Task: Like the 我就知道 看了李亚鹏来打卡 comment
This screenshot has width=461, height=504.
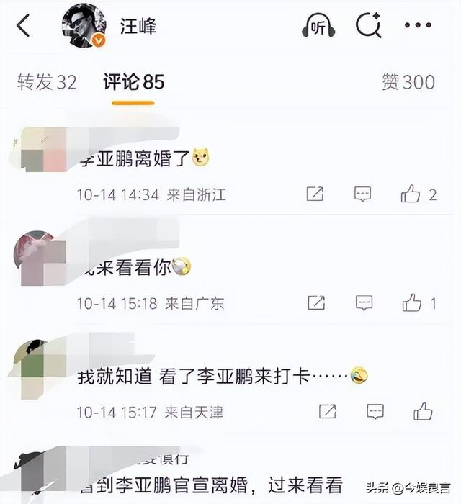Action: [423, 411]
